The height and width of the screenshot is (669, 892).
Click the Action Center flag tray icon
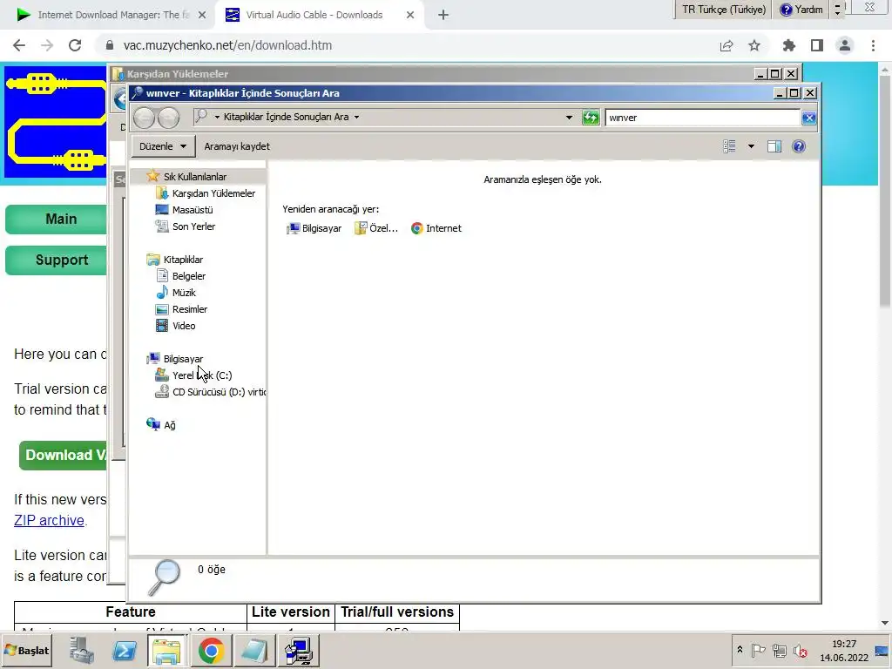coord(759,650)
